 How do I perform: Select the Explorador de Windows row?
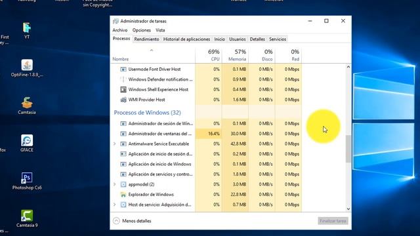pyautogui.click(x=206, y=195)
